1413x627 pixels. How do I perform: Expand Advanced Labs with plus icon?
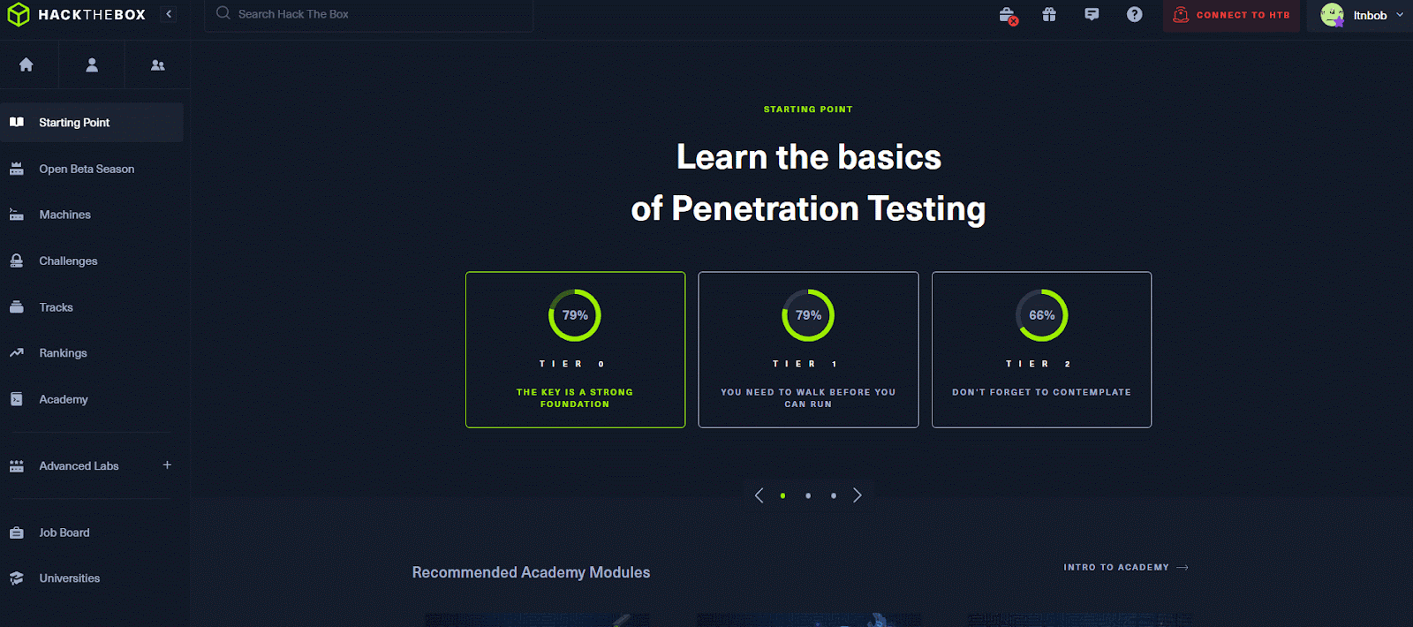[x=167, y=465]
